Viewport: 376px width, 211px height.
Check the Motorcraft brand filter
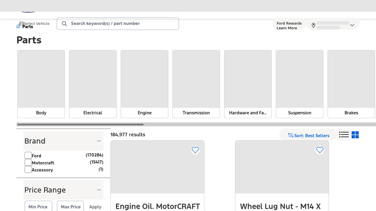(x=28, y=162)
